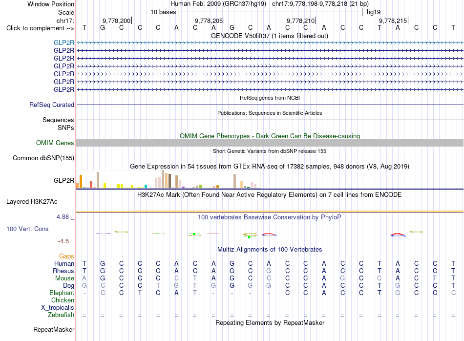Screen dimensions: 464x341
Task: Click the Sequences track label
Action: click(58, 120)
